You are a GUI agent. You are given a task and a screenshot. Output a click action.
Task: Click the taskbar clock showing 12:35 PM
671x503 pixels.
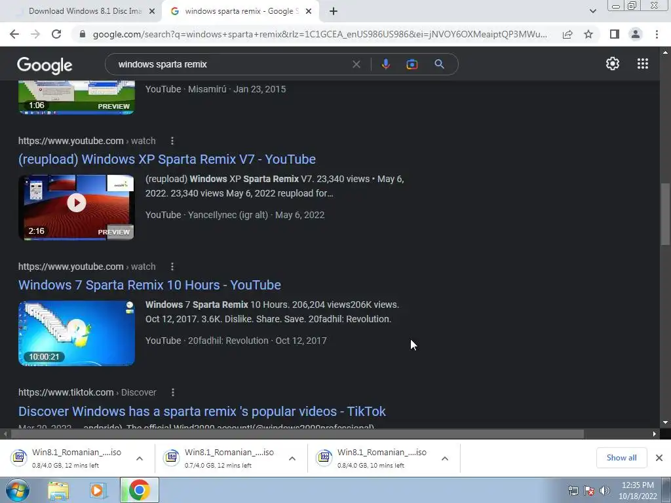638,491
